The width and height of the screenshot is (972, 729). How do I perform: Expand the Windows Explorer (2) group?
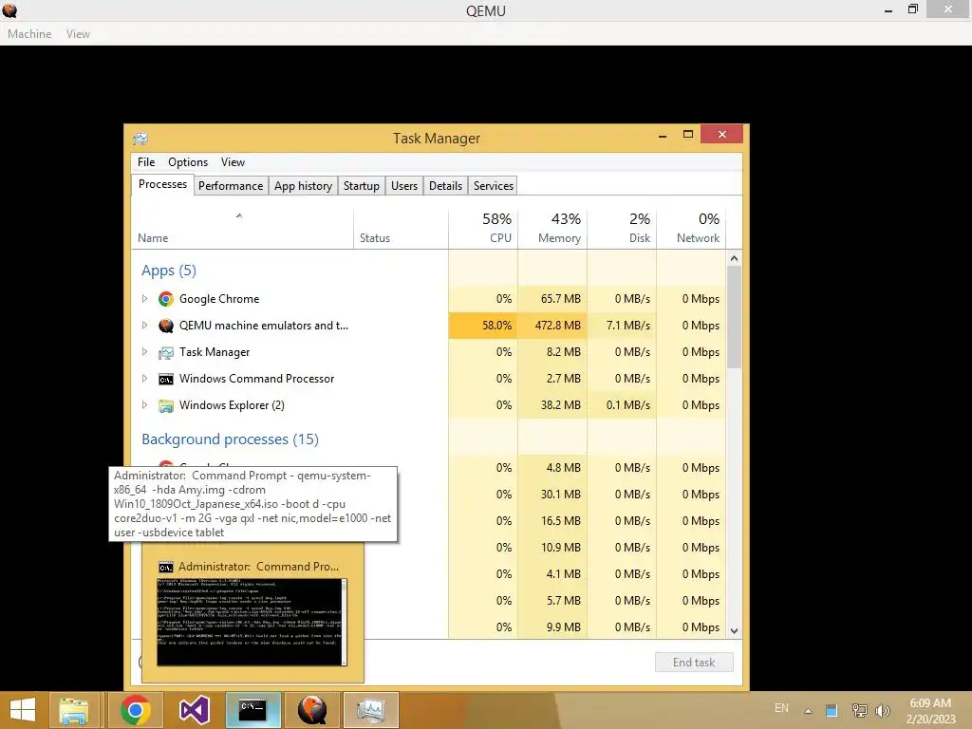(144, 405)
